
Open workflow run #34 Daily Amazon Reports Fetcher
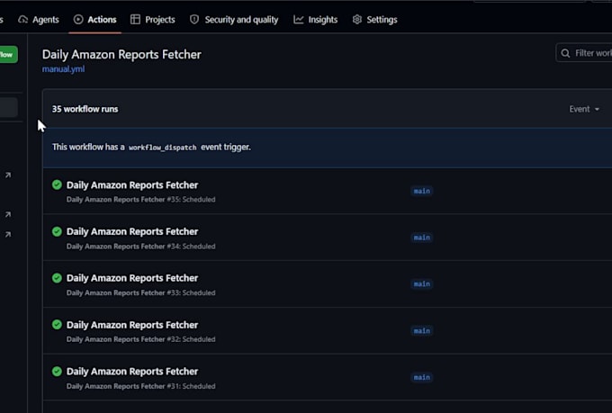[132, 231]
